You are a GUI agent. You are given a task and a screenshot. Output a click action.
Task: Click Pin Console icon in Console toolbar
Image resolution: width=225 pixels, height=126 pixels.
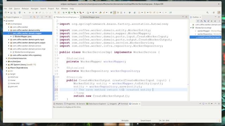[200, 104]
